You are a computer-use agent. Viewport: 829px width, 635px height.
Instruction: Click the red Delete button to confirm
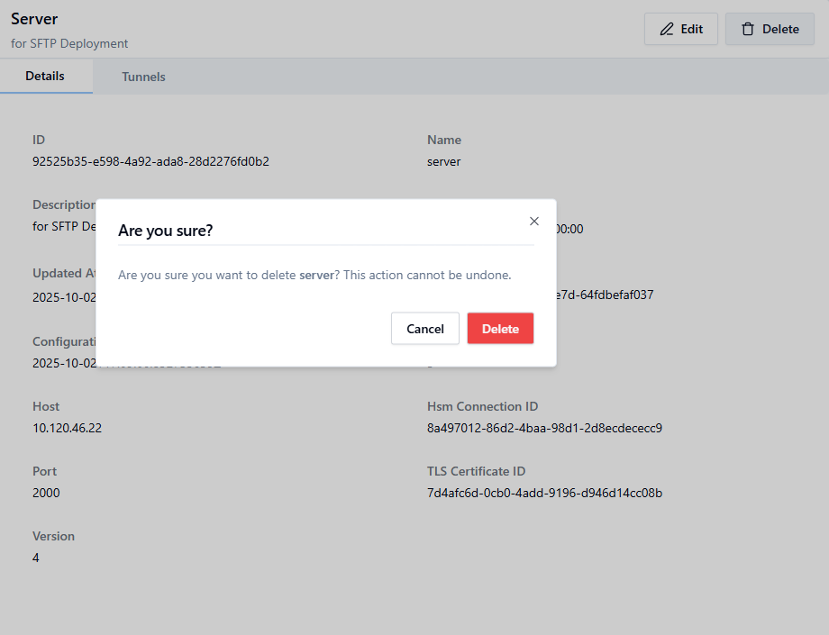500,328
